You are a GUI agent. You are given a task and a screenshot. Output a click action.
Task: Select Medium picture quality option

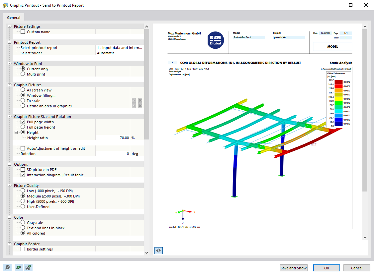click(23, 196)
